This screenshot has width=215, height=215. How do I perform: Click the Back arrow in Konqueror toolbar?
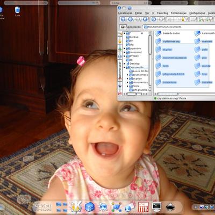point(131,19)
